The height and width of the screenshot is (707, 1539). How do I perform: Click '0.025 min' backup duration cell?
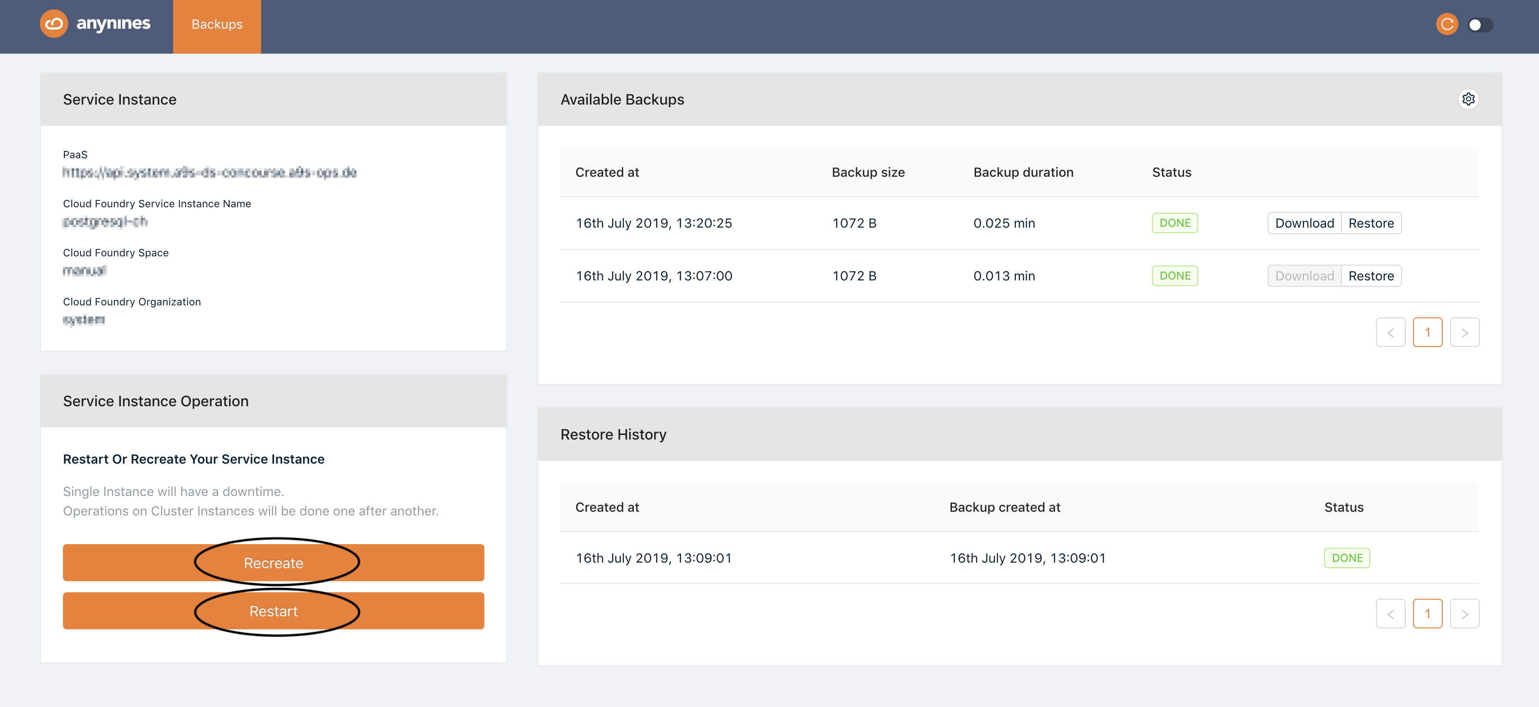click(x=1004, y=223)
